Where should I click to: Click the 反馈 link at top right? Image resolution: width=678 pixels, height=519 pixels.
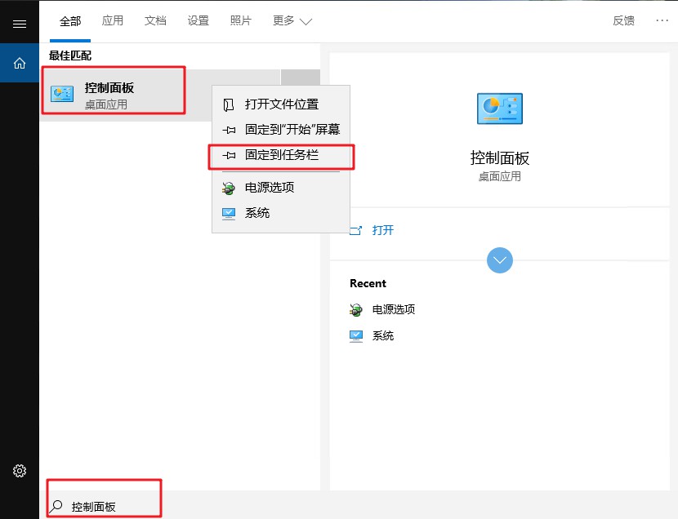[623, 20]
